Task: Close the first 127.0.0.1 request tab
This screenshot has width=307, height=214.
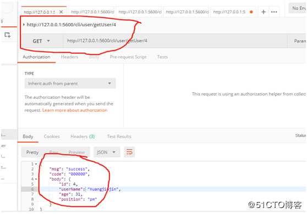Action: coord(61,12)
